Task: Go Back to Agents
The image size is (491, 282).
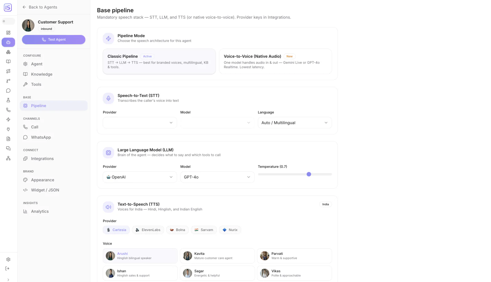Action: click(x=40, y=7)
